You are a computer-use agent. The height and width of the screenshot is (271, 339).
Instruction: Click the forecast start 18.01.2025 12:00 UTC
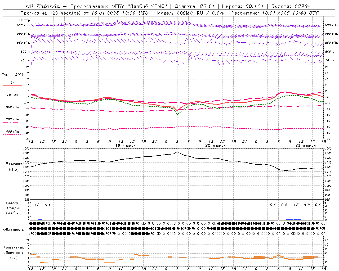tap(120, 13)
